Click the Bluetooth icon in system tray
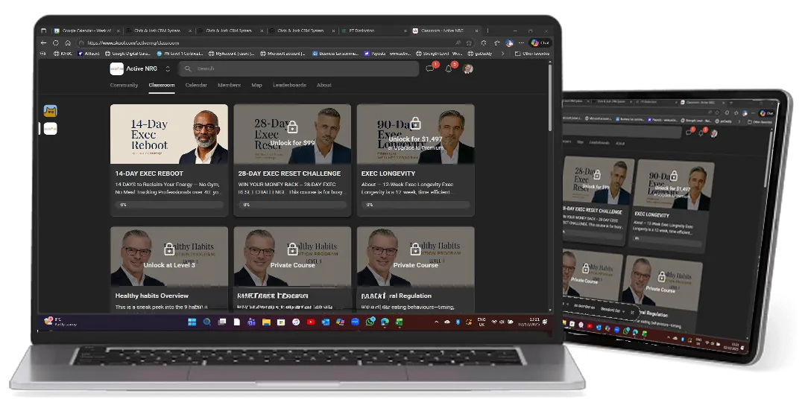The height and width of the screenshot is (411, 805). [458, 322]
